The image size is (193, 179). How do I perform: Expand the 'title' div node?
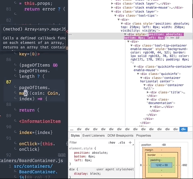coord(148,92)
